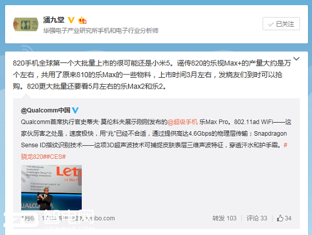312x235 pixels.
Task: Click 转发 103 to view reposts
Action: click(225, 218)
